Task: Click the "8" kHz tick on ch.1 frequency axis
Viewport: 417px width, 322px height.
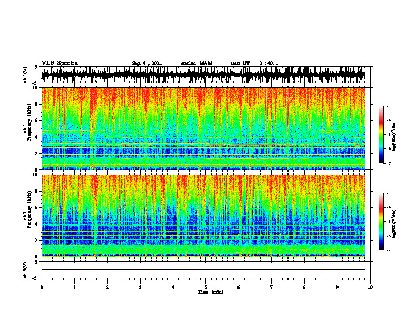Action: (x=36, y=104)
